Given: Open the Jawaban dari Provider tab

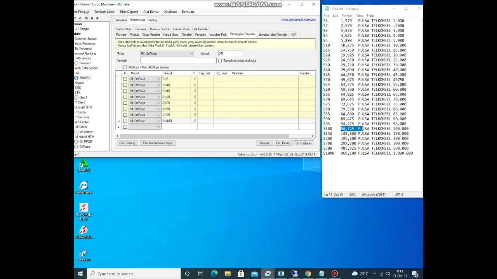Looking at the screenshot, I should (273, 34).
